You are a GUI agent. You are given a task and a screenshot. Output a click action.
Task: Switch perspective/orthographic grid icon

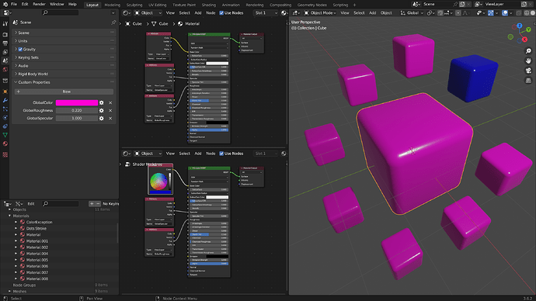(528, 81)
